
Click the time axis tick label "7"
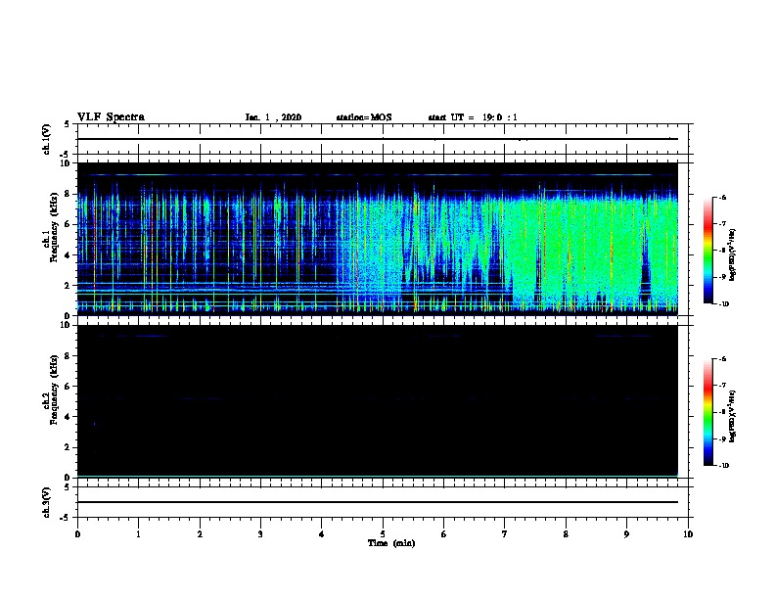tap(505, 534)
